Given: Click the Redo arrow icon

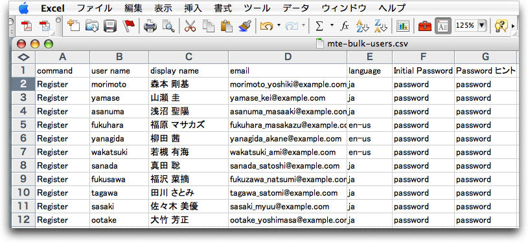Looking at the screenshot, I should [x=292, y=26].
